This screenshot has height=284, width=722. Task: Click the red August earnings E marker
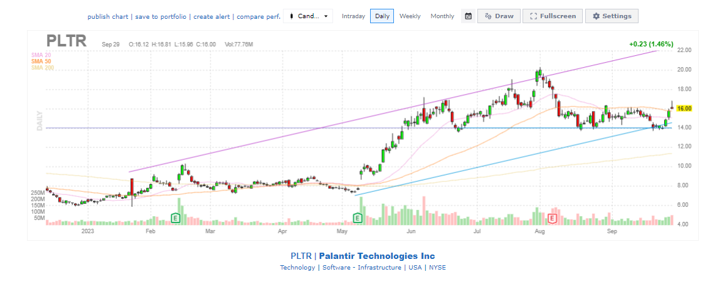(553, 218)
